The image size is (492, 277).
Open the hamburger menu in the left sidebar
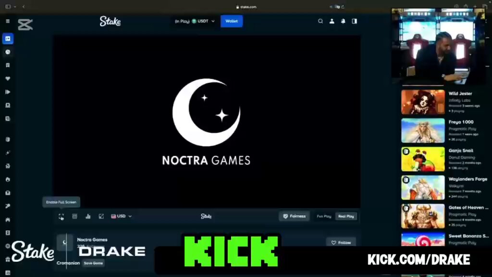coord(8,21)
